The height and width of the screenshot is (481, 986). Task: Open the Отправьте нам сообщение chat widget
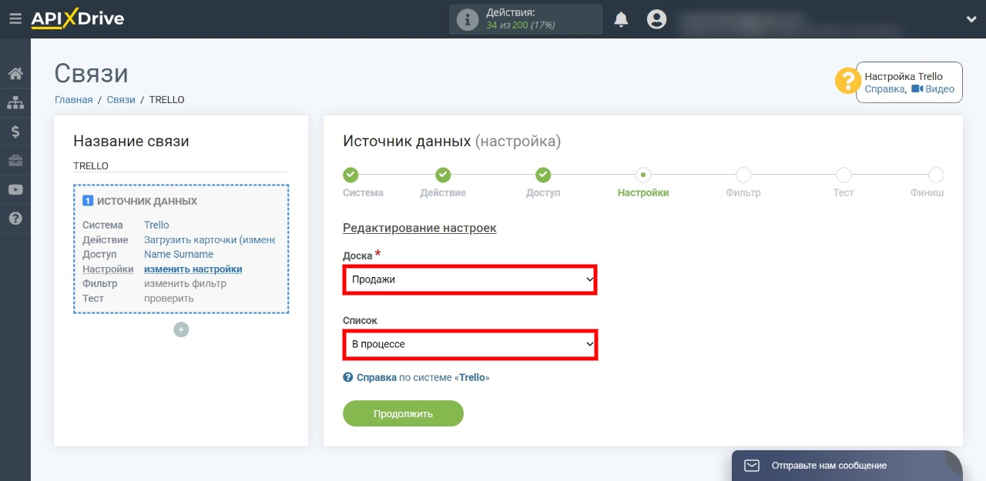click(x=847, y=466)
